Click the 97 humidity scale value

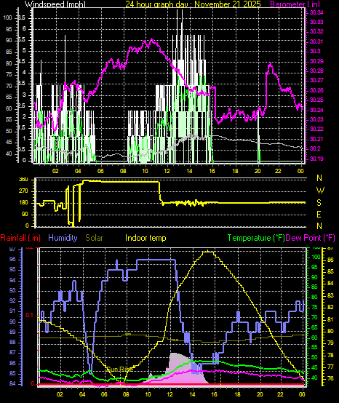pyautogui.click(x=12, y=249)
